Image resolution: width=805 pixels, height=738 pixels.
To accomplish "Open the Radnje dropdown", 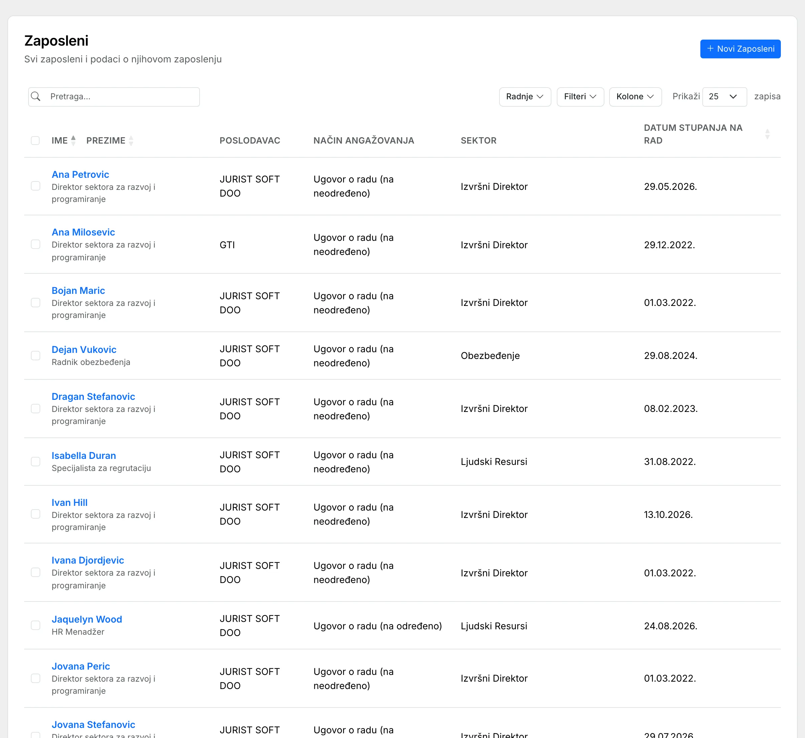I will pos(525,97).
